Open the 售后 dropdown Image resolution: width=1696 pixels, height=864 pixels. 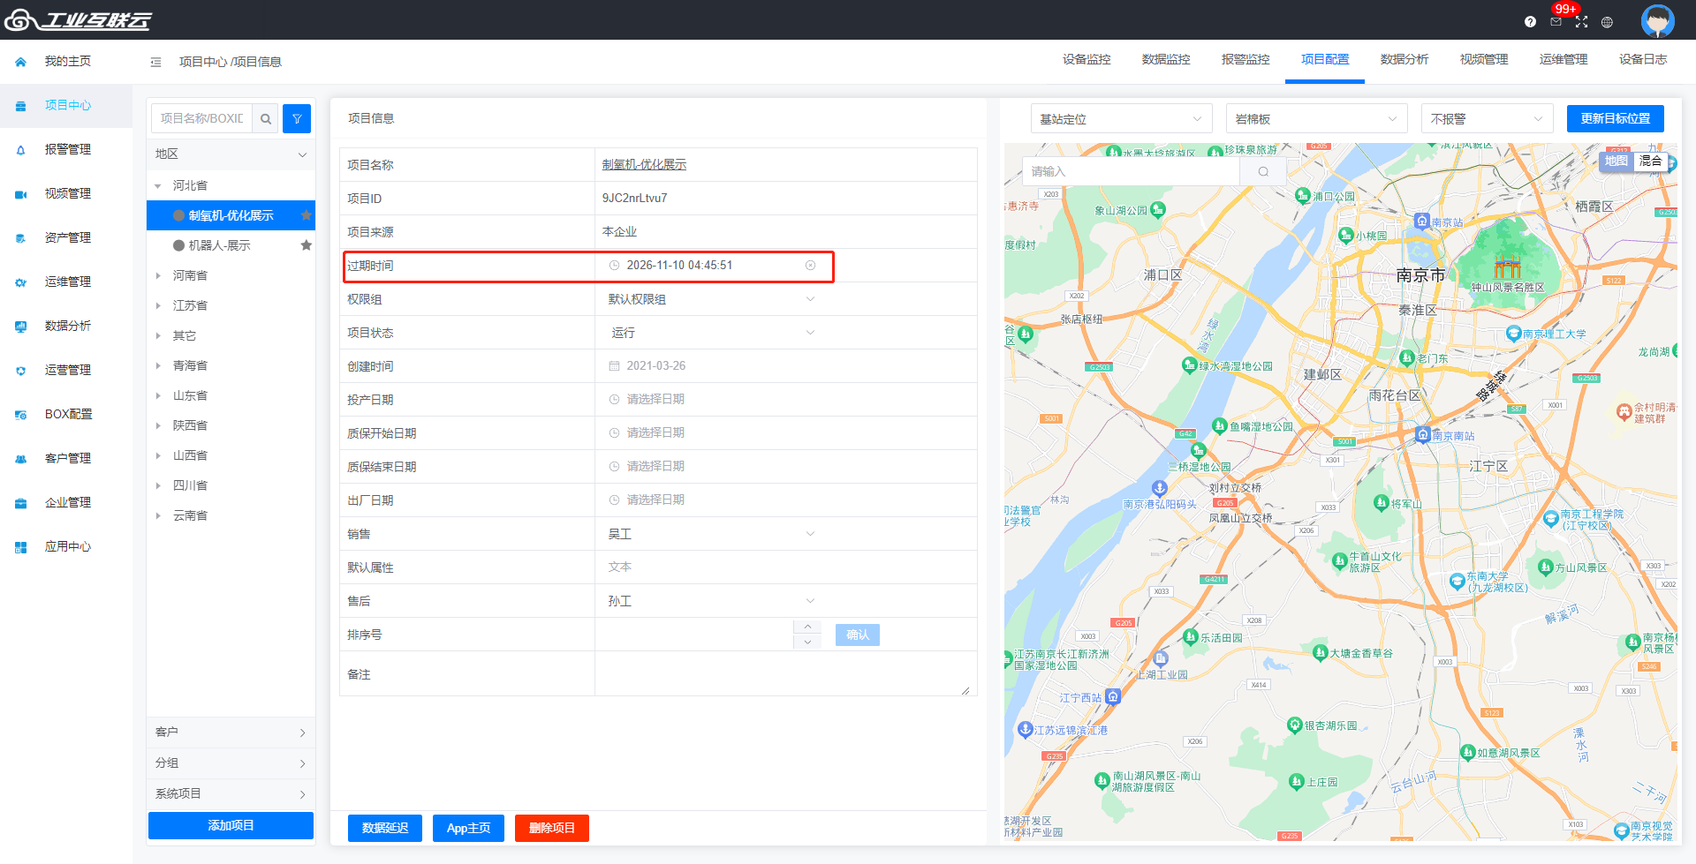pyautogui.click(x=711, y=601)
